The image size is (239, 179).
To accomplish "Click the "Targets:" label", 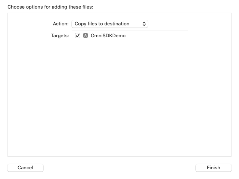I will (x=60, y=36).
